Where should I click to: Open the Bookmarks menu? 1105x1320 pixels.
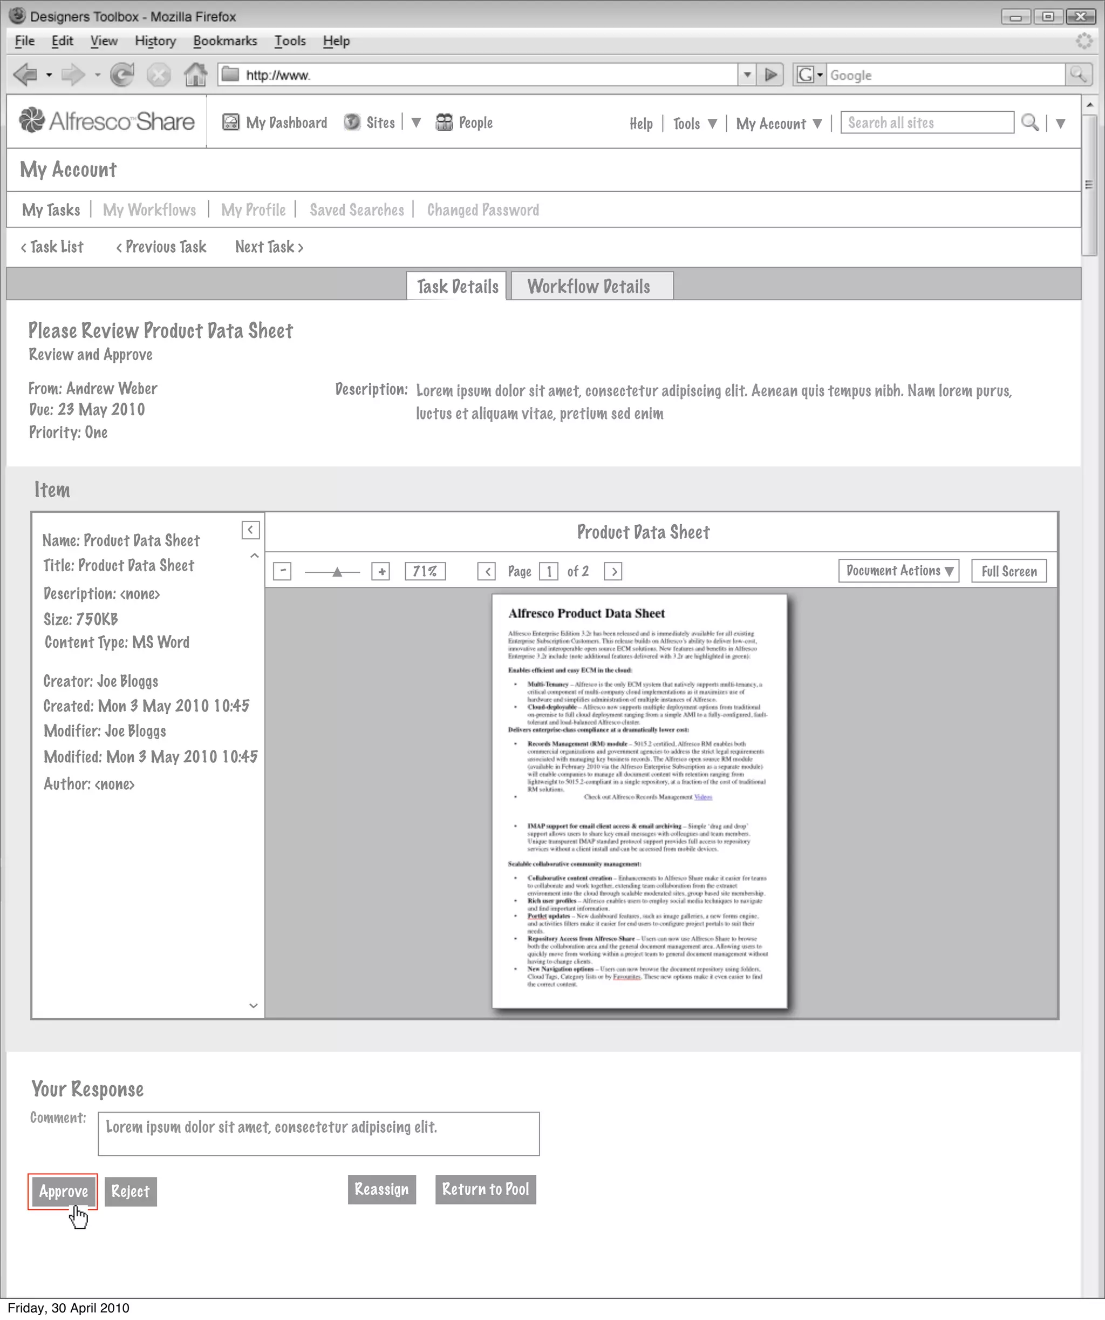[225, 41]
